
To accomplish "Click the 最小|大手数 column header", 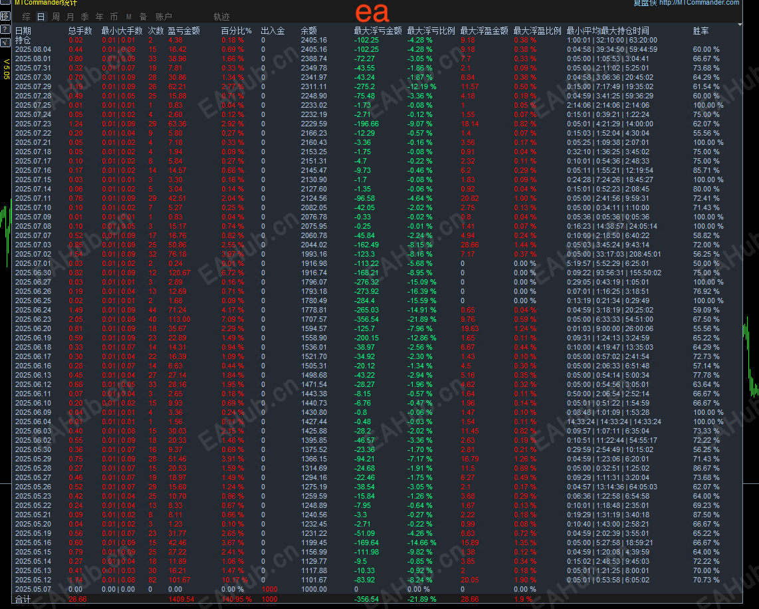I will (122, 31).
